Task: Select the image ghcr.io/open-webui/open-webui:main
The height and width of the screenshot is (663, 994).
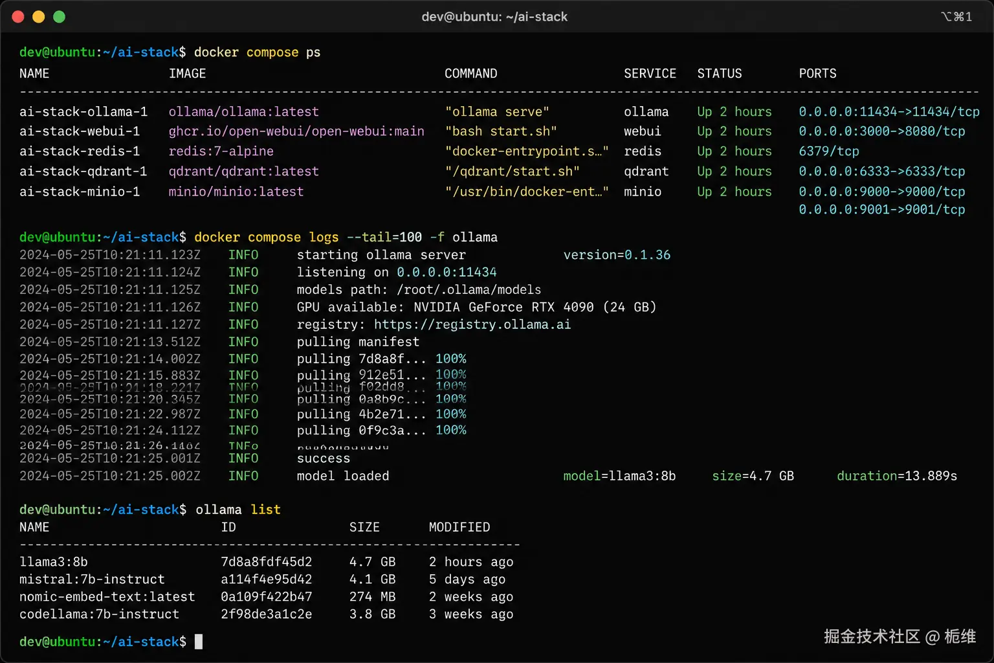Action: 296,131
